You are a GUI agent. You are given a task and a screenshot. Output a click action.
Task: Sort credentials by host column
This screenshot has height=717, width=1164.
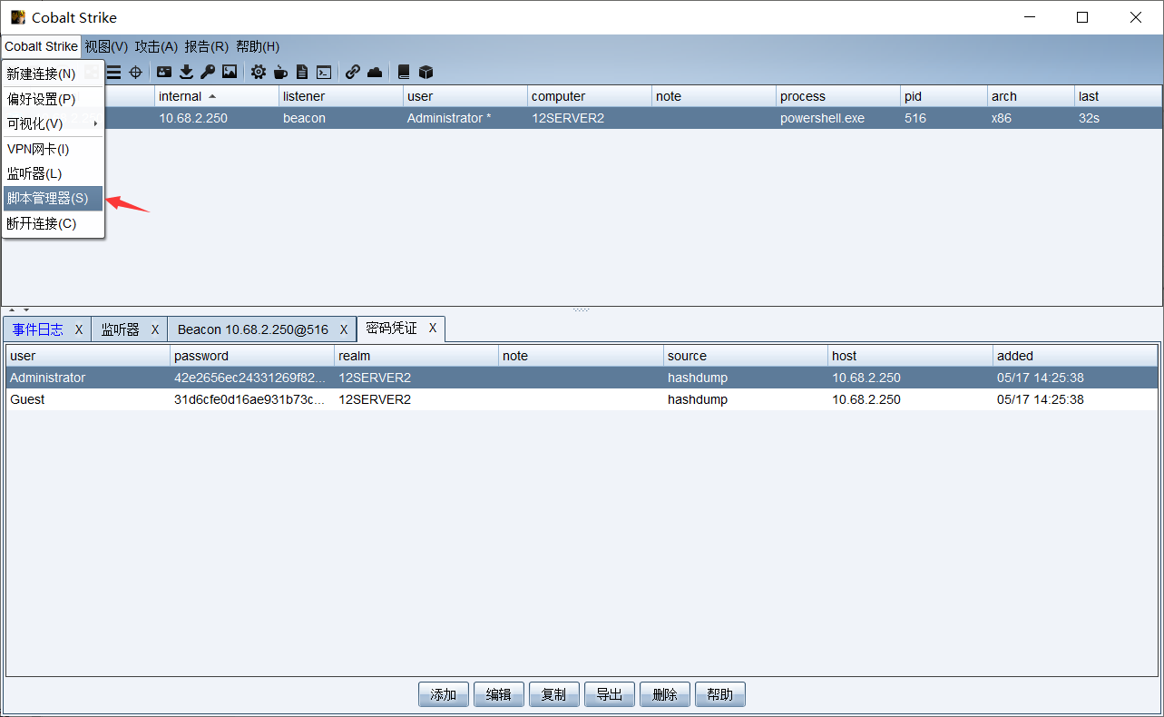(x=911, y=356)
